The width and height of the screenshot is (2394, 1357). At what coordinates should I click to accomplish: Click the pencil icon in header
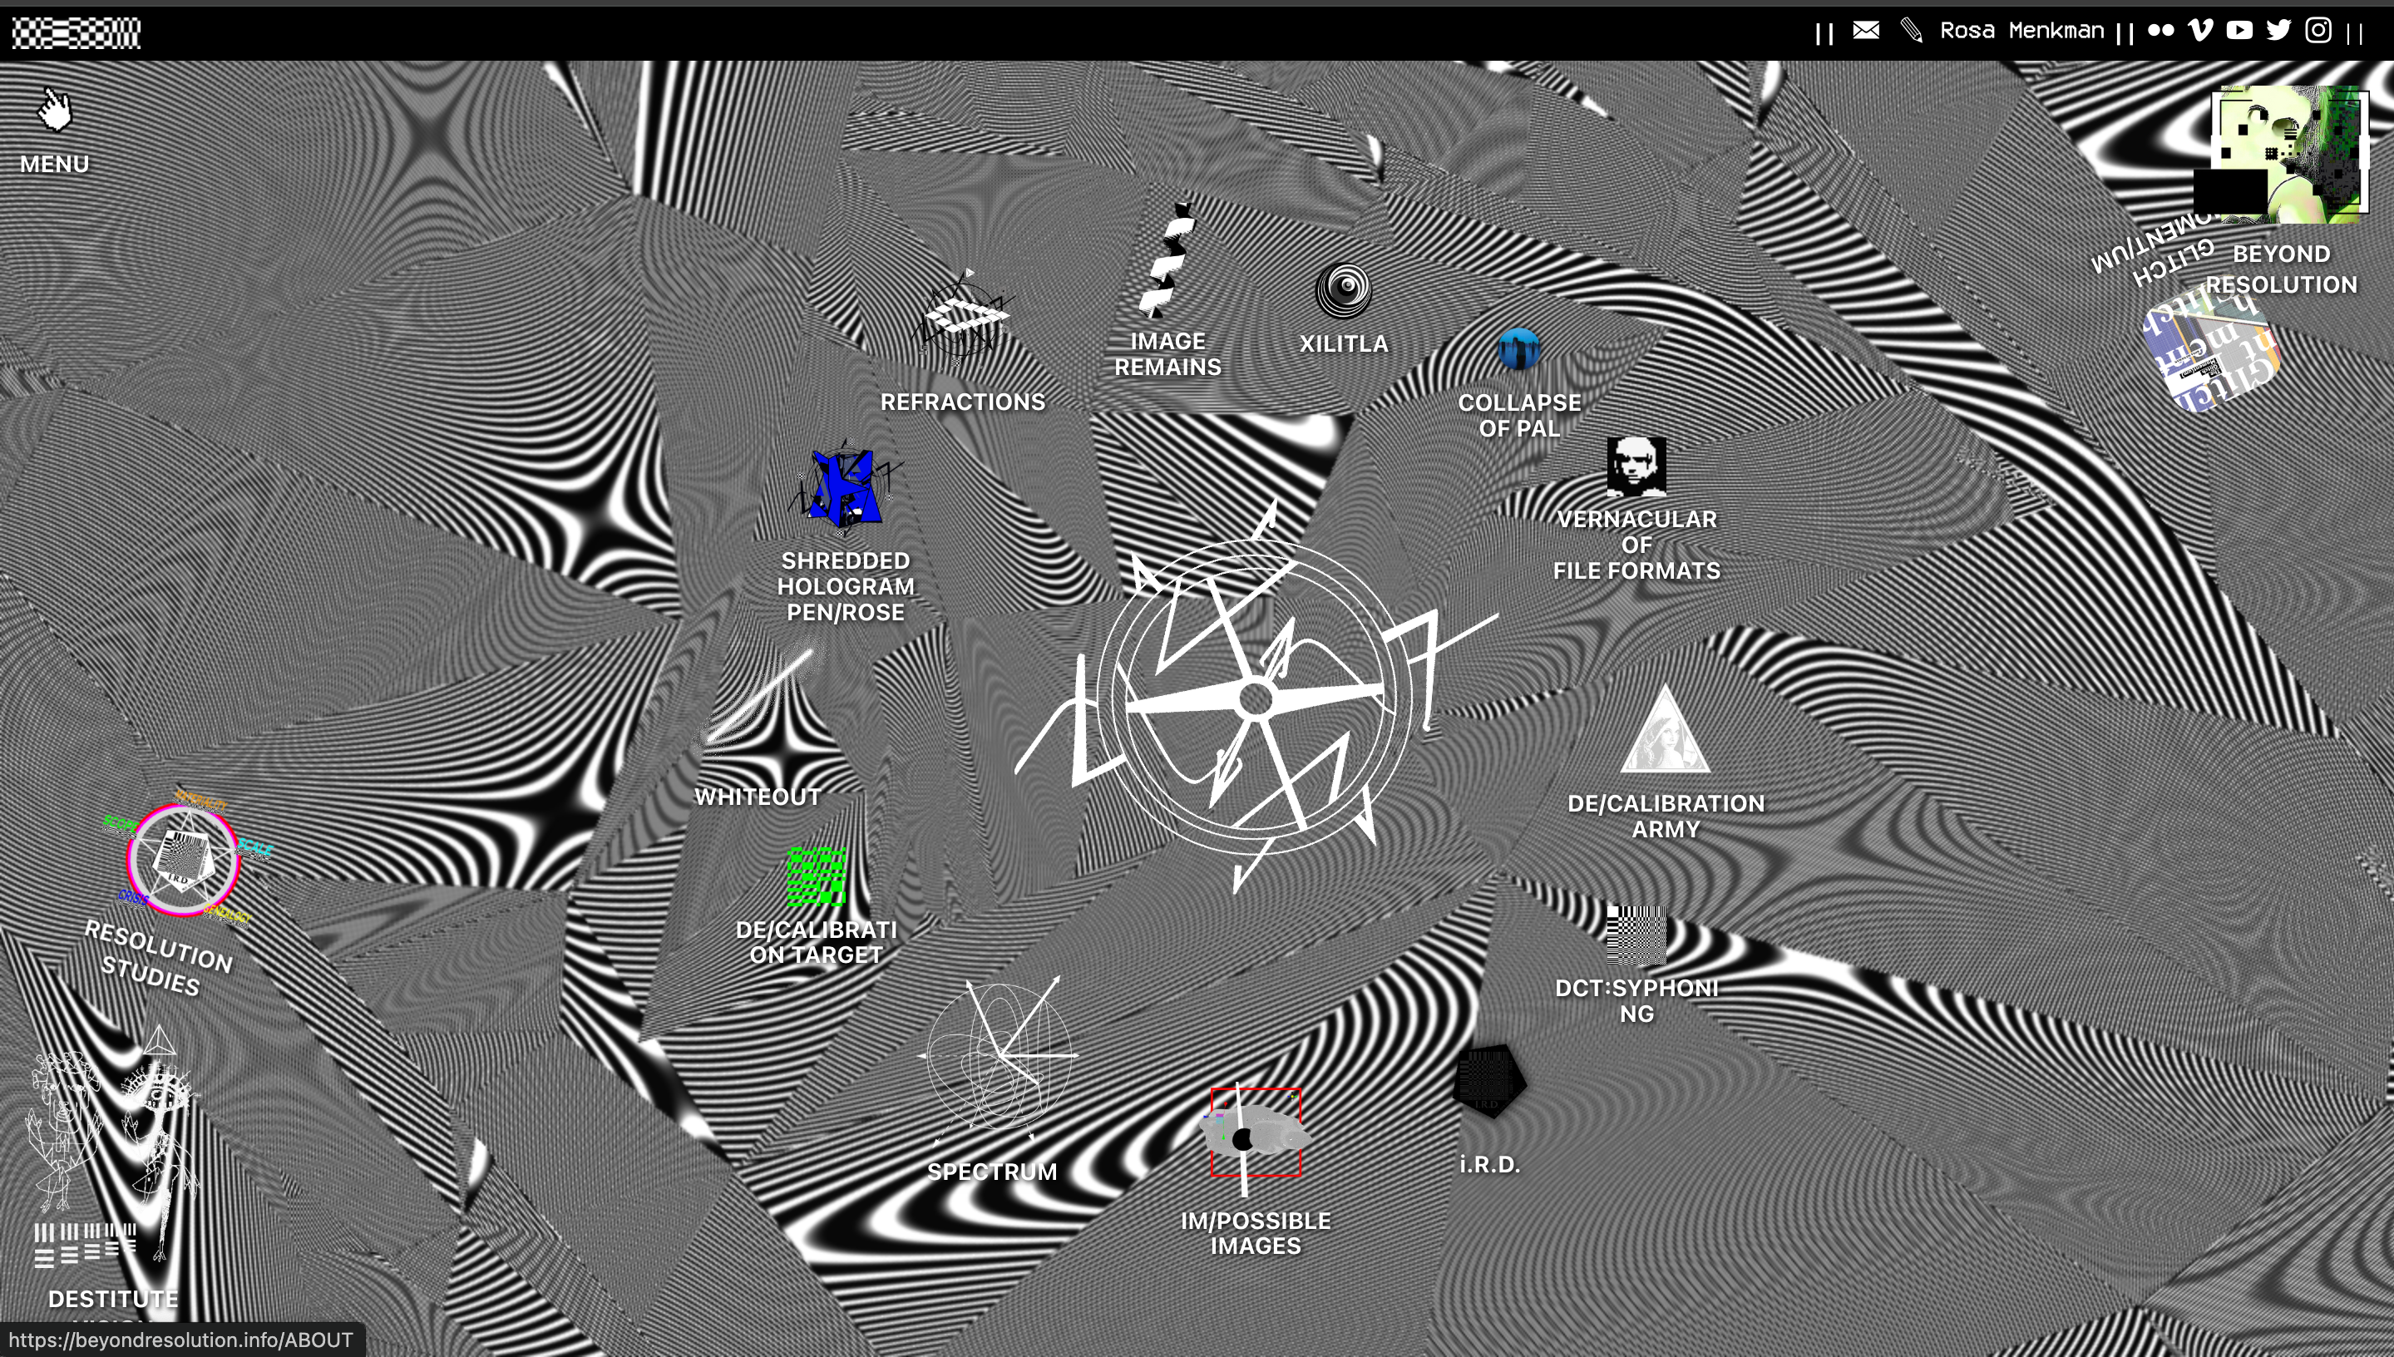click(x=1911, y=31)
